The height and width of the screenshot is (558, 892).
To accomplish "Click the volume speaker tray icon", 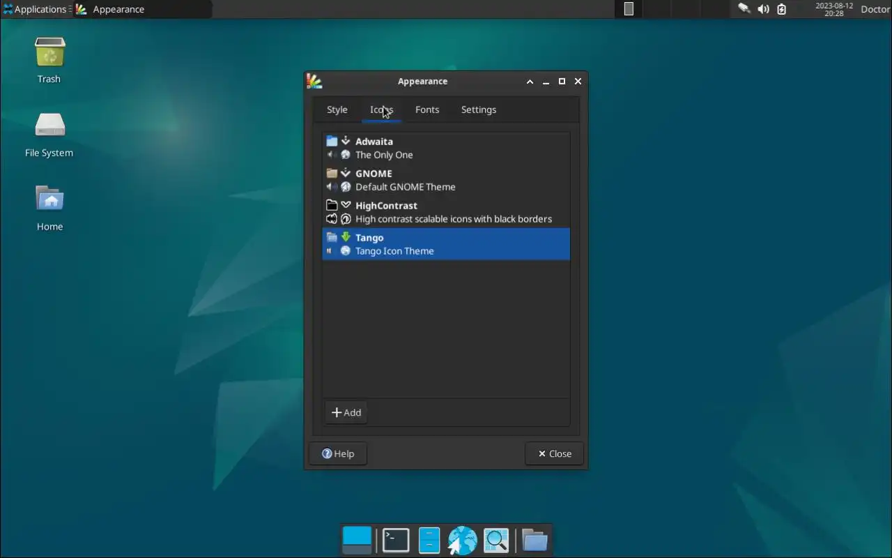I will point(763,9).
